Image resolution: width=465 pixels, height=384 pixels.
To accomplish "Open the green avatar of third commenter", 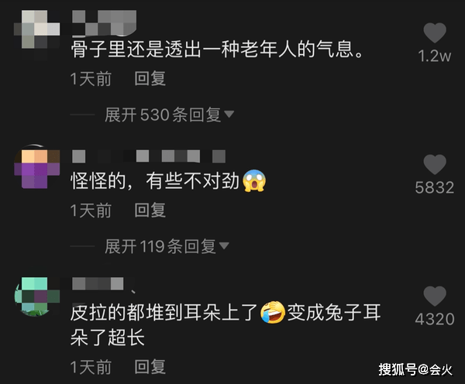I will (x=36, y=297).
